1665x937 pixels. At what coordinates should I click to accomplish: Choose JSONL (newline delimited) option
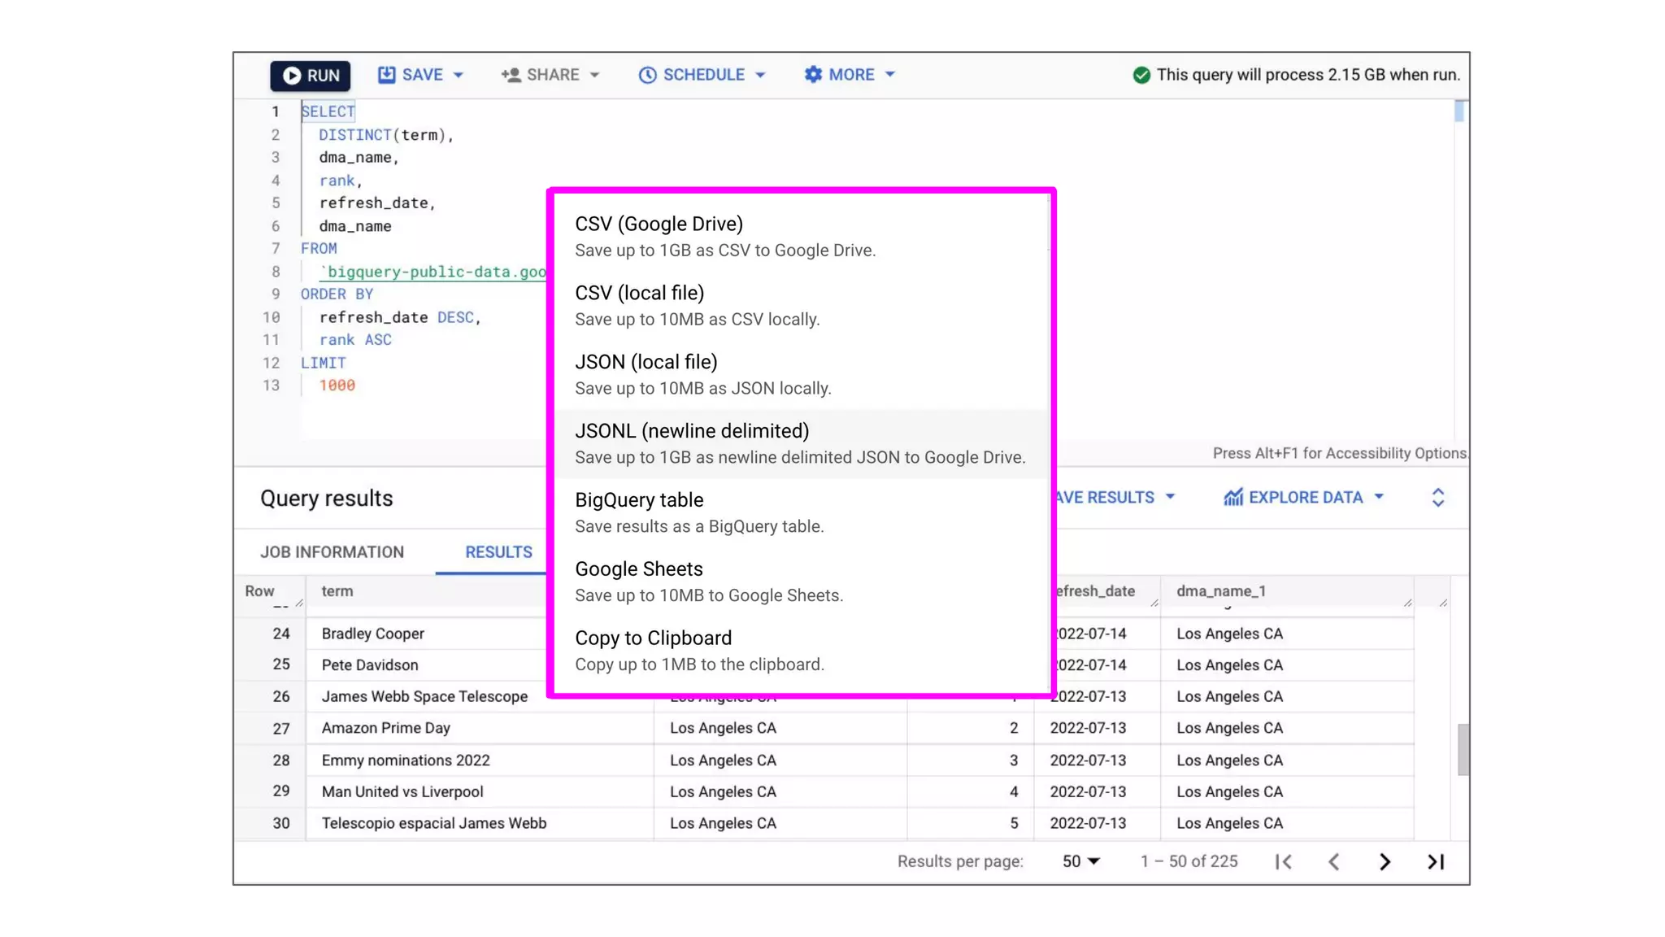[x=800, y=443]
